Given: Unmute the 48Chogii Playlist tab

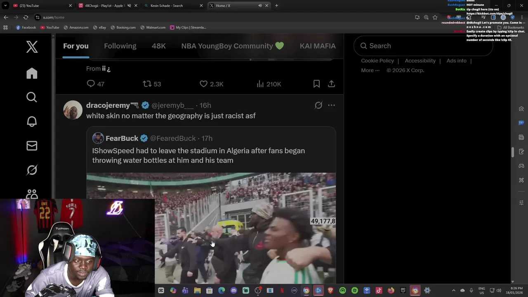Looking at the screenshot, I should click(x=129, y=5).
